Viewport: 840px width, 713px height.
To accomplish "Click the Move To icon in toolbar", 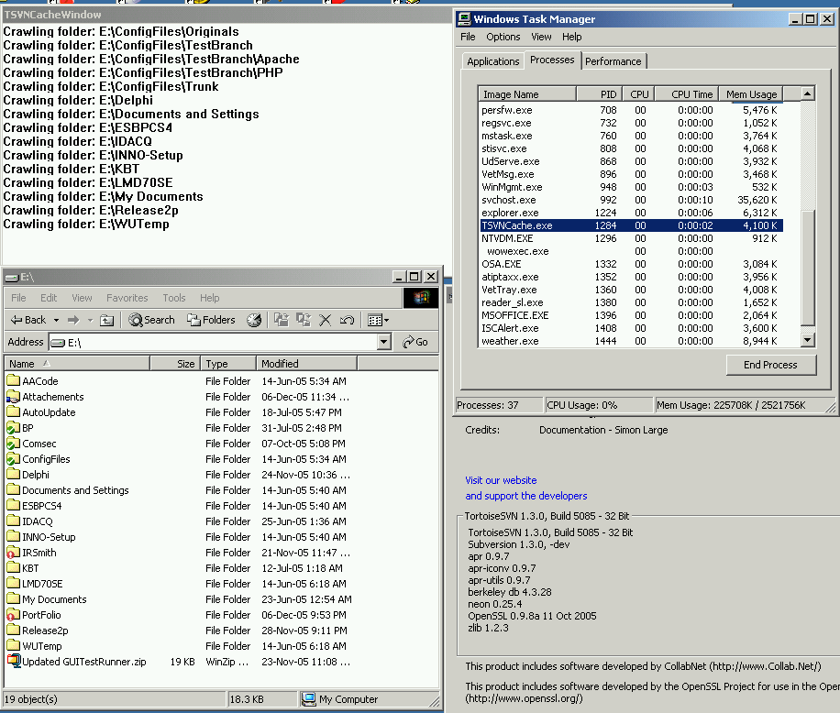I will 282,320.
